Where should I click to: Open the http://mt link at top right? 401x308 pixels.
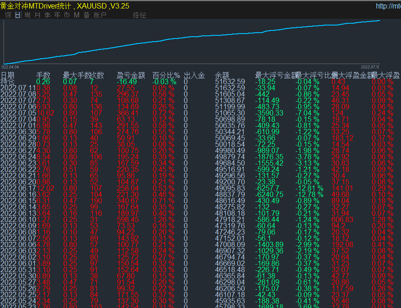[388, 6]
